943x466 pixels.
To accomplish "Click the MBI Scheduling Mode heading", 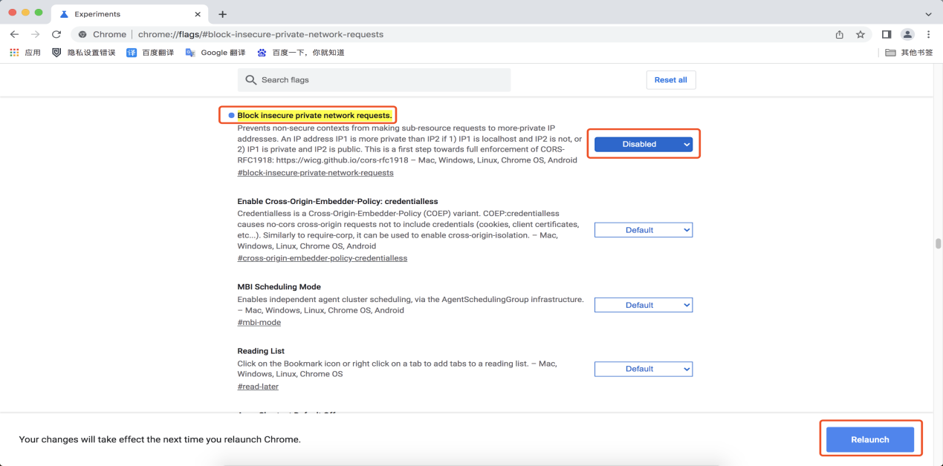I will 279,286.
